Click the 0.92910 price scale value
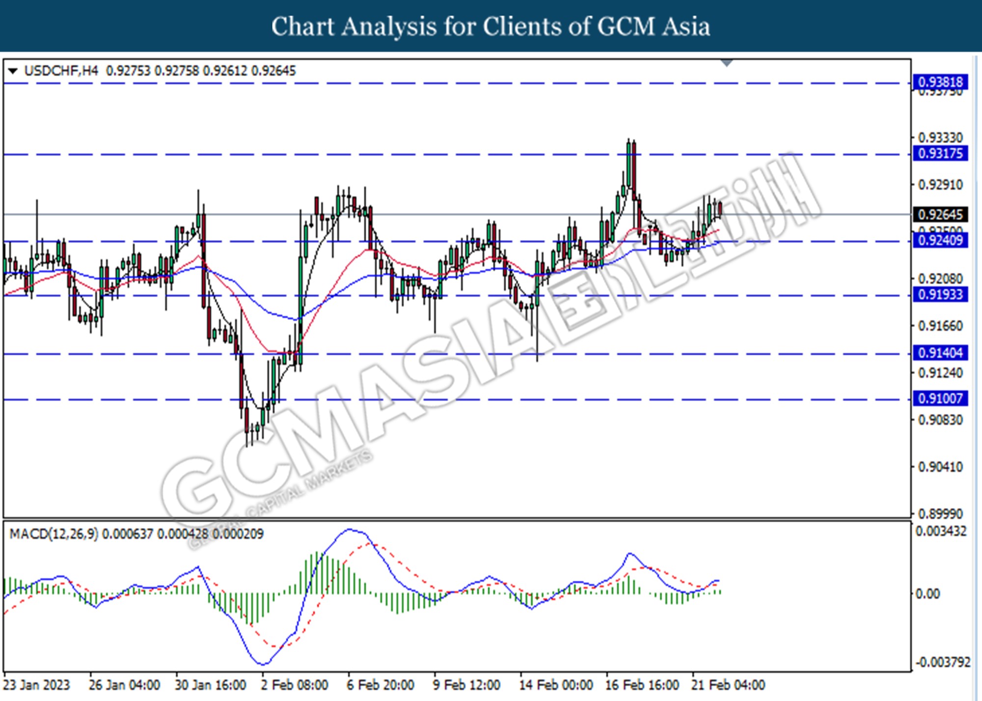The width and height of the screenshot is (982, 701). pos(940,185)
